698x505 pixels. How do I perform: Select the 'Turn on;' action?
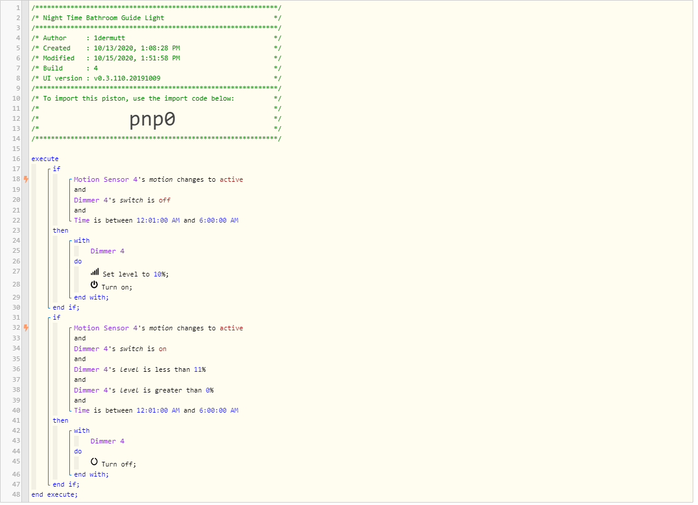[117, 287]
